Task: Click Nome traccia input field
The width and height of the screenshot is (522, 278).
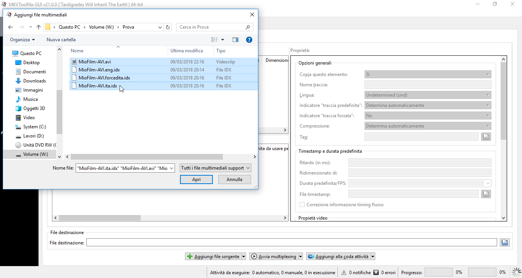Action: pos(428,85)
